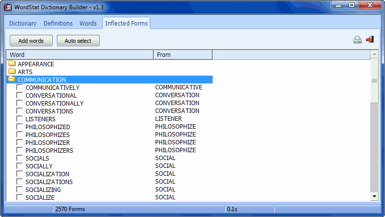Click the APPEARANCE folder icon

click(x=12, y=64)
